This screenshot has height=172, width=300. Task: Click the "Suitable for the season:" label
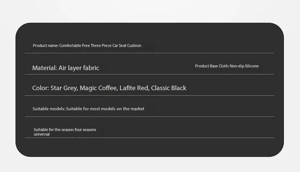(x=54, y=130)
